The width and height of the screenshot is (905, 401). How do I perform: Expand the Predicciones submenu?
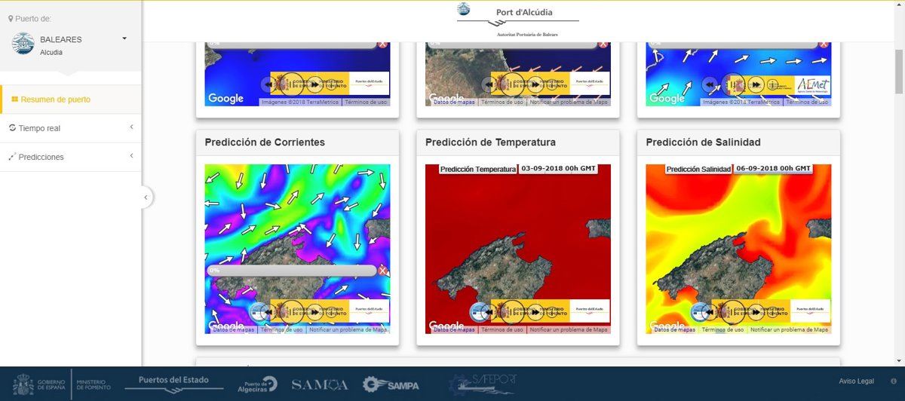(71, 157)
